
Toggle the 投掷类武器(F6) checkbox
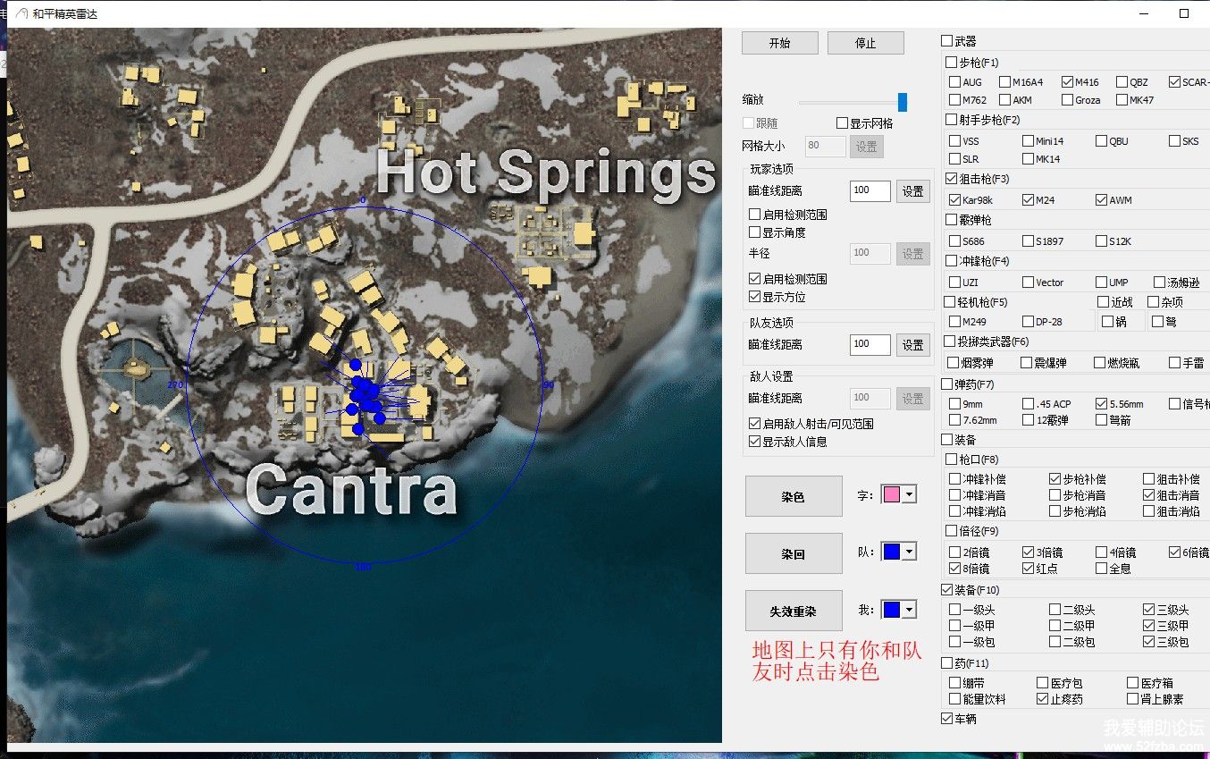950,342
